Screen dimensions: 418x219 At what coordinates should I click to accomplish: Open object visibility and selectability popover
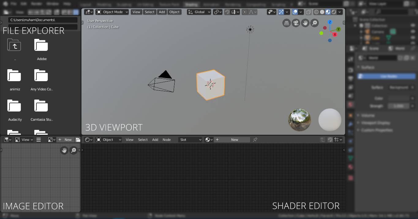coord(272,12)
